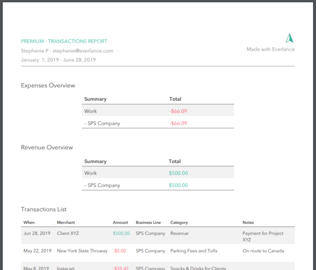Click the Everlance arrow logo icon
Image resolution: width=316 pixels, height=270 pixels.
[x=289, y=38]
